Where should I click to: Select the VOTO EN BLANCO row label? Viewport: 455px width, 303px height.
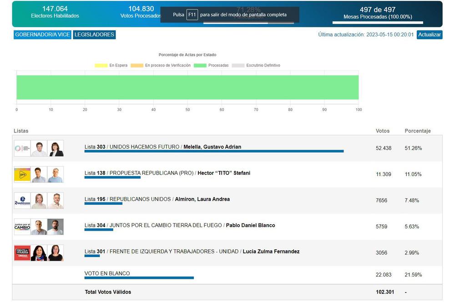pos(107,273)
